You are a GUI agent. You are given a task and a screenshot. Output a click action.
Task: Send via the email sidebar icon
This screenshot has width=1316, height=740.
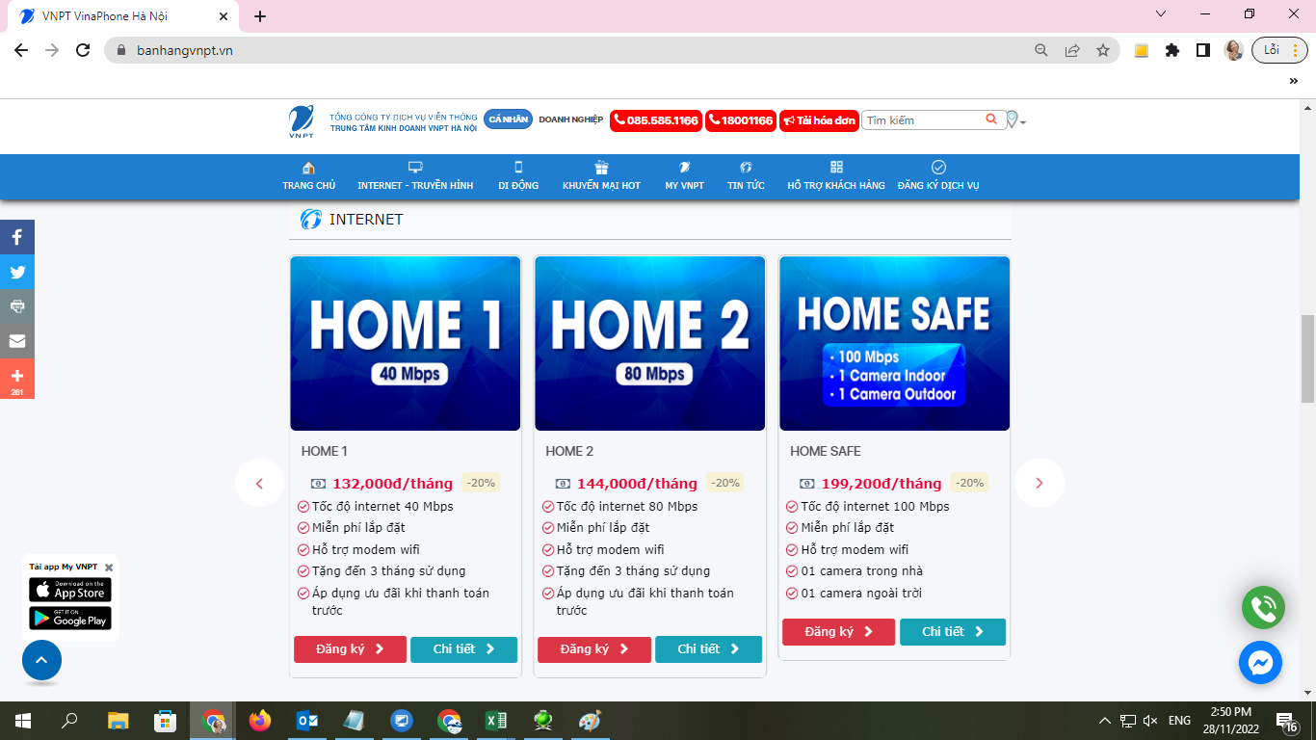[x=17, y=341]
